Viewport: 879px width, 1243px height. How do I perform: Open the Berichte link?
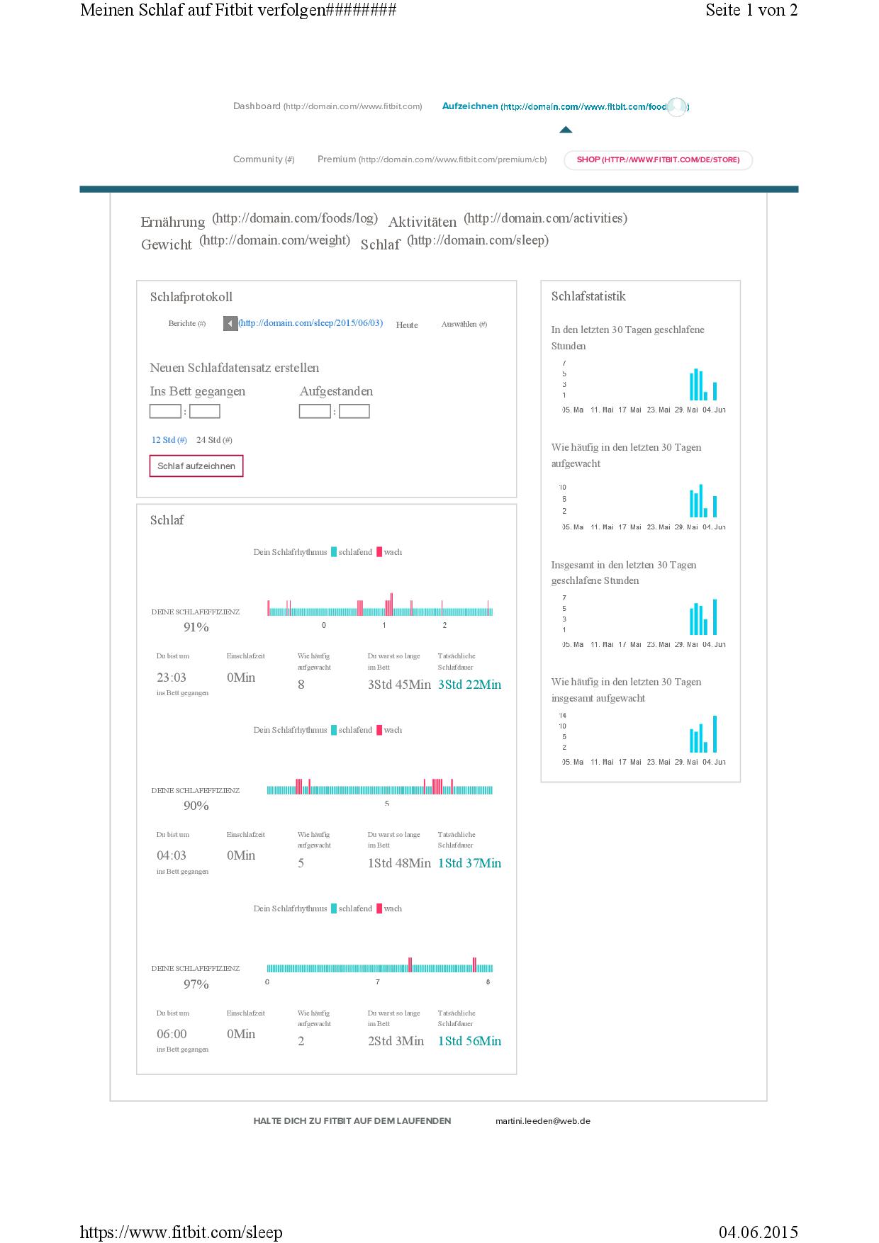[186, 324]
